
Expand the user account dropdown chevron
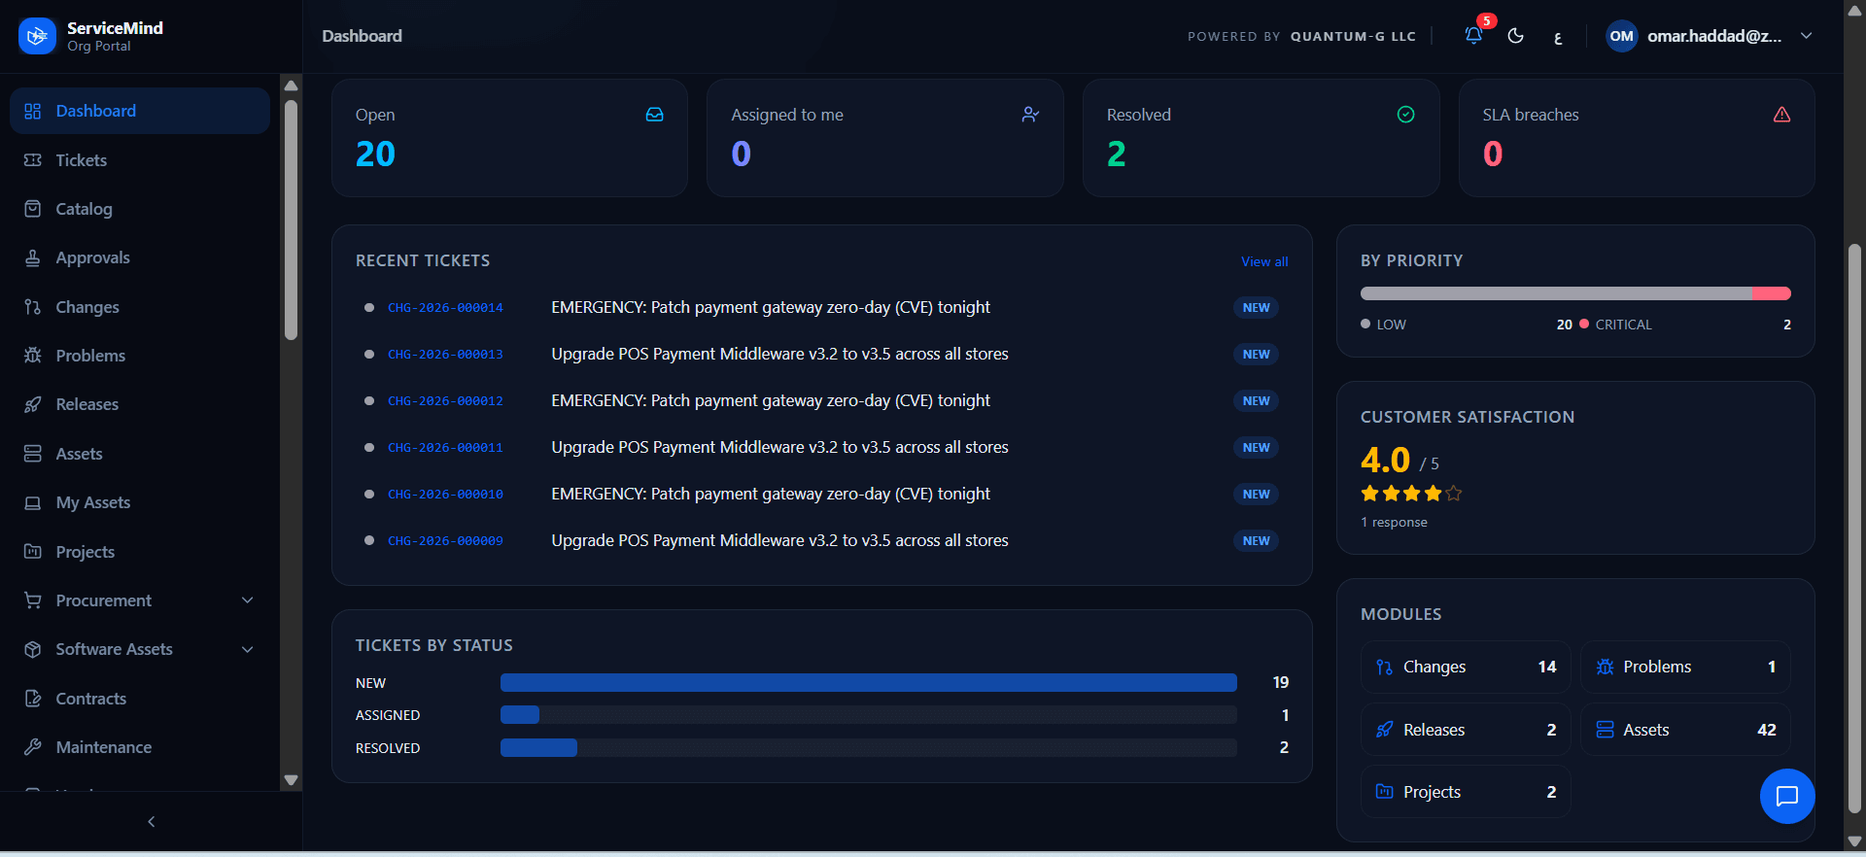pos(1806,36)
